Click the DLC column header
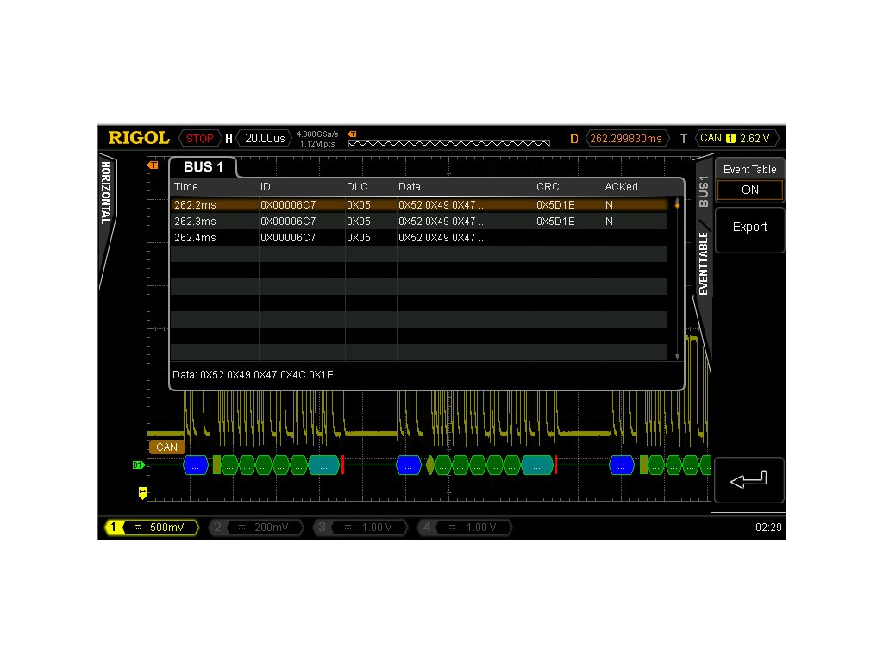This screenshot has width=883, height=662. coord(357,187)
